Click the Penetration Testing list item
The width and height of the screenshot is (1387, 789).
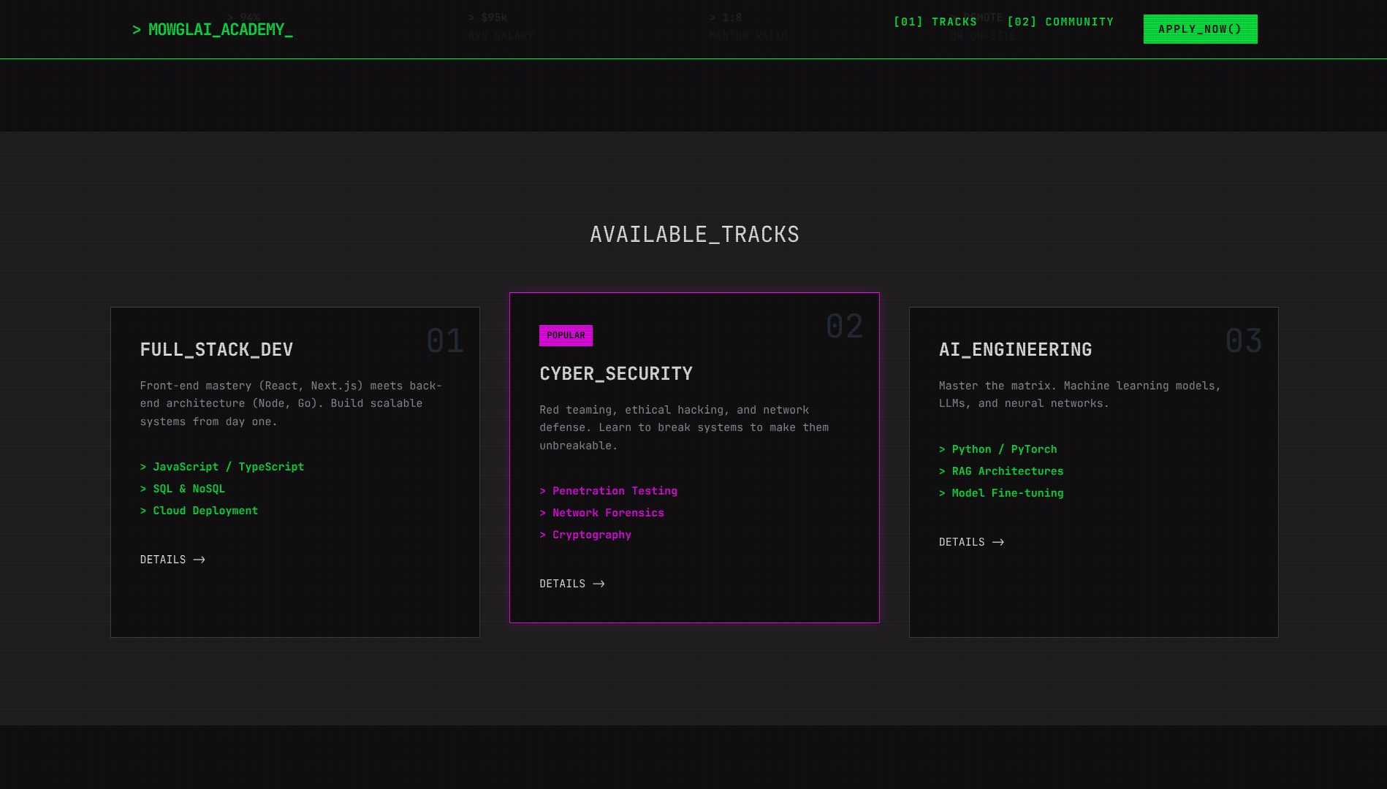pyautogui.click(x=614, y=491)
